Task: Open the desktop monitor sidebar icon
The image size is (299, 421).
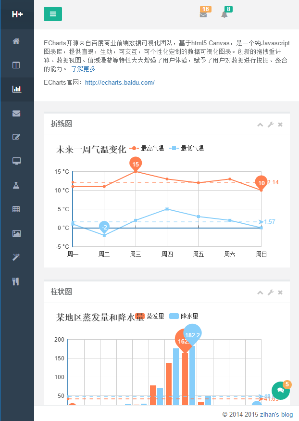Action: [16, 161]
